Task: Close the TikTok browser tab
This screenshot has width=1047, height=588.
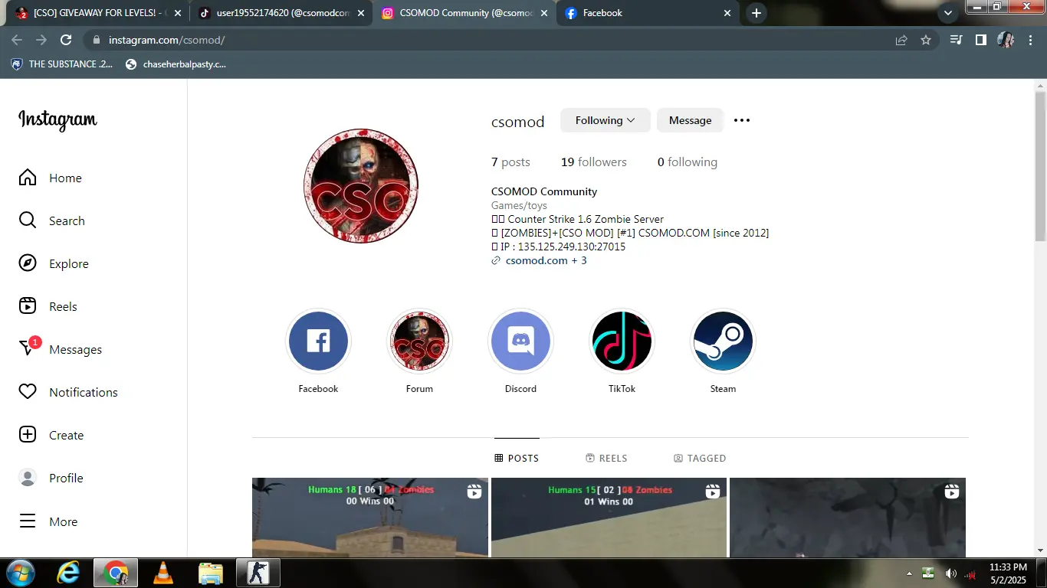Action: [360, 13]
